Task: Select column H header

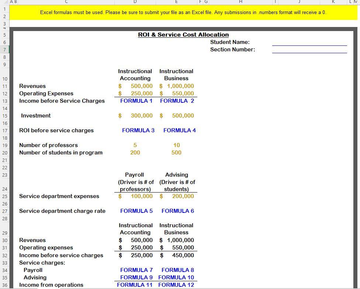Action: click(x=240, y=2)
